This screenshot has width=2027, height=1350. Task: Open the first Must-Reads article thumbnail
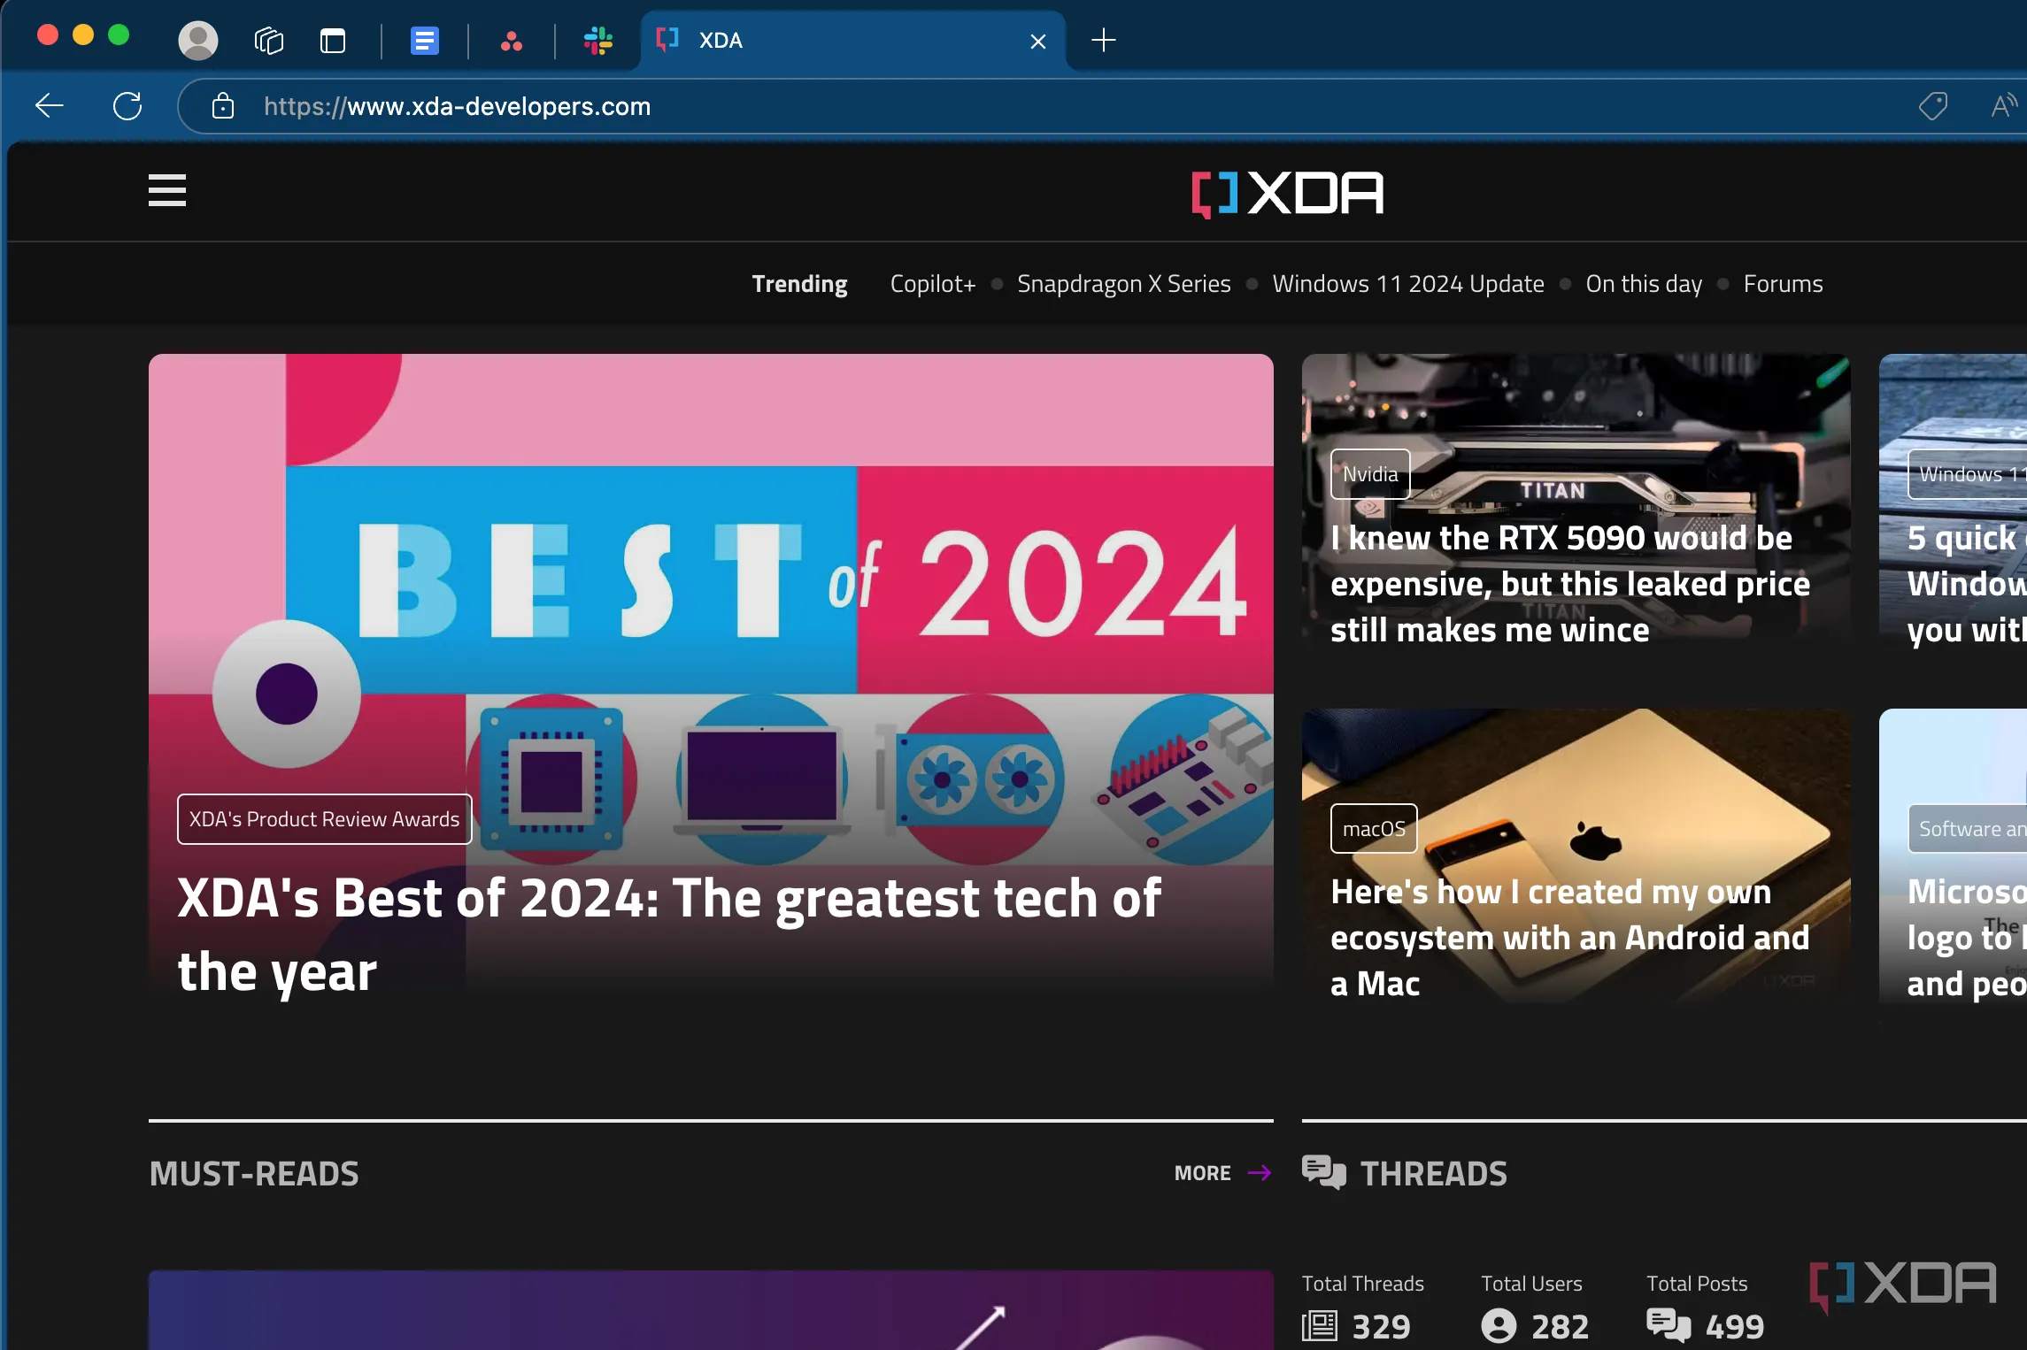(711, 1310)
